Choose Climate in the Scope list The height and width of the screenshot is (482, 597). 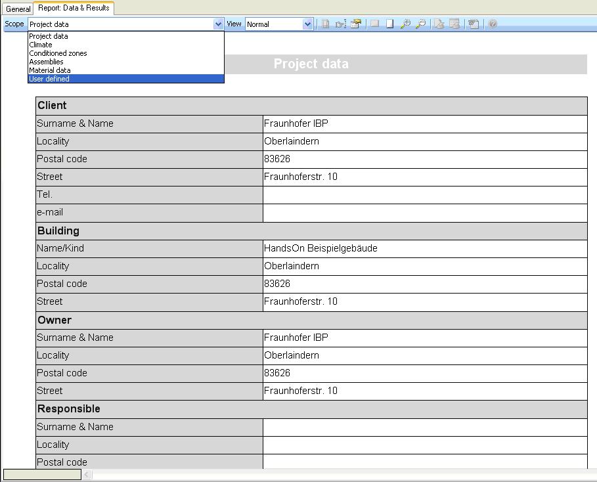126,45
